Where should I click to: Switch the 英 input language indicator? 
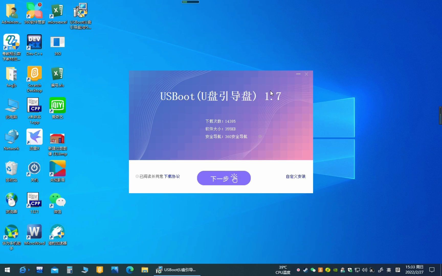click(x=389, y=270)
